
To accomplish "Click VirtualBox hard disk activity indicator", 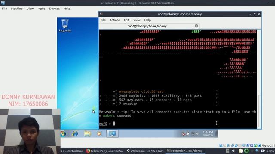I will 221,145.
